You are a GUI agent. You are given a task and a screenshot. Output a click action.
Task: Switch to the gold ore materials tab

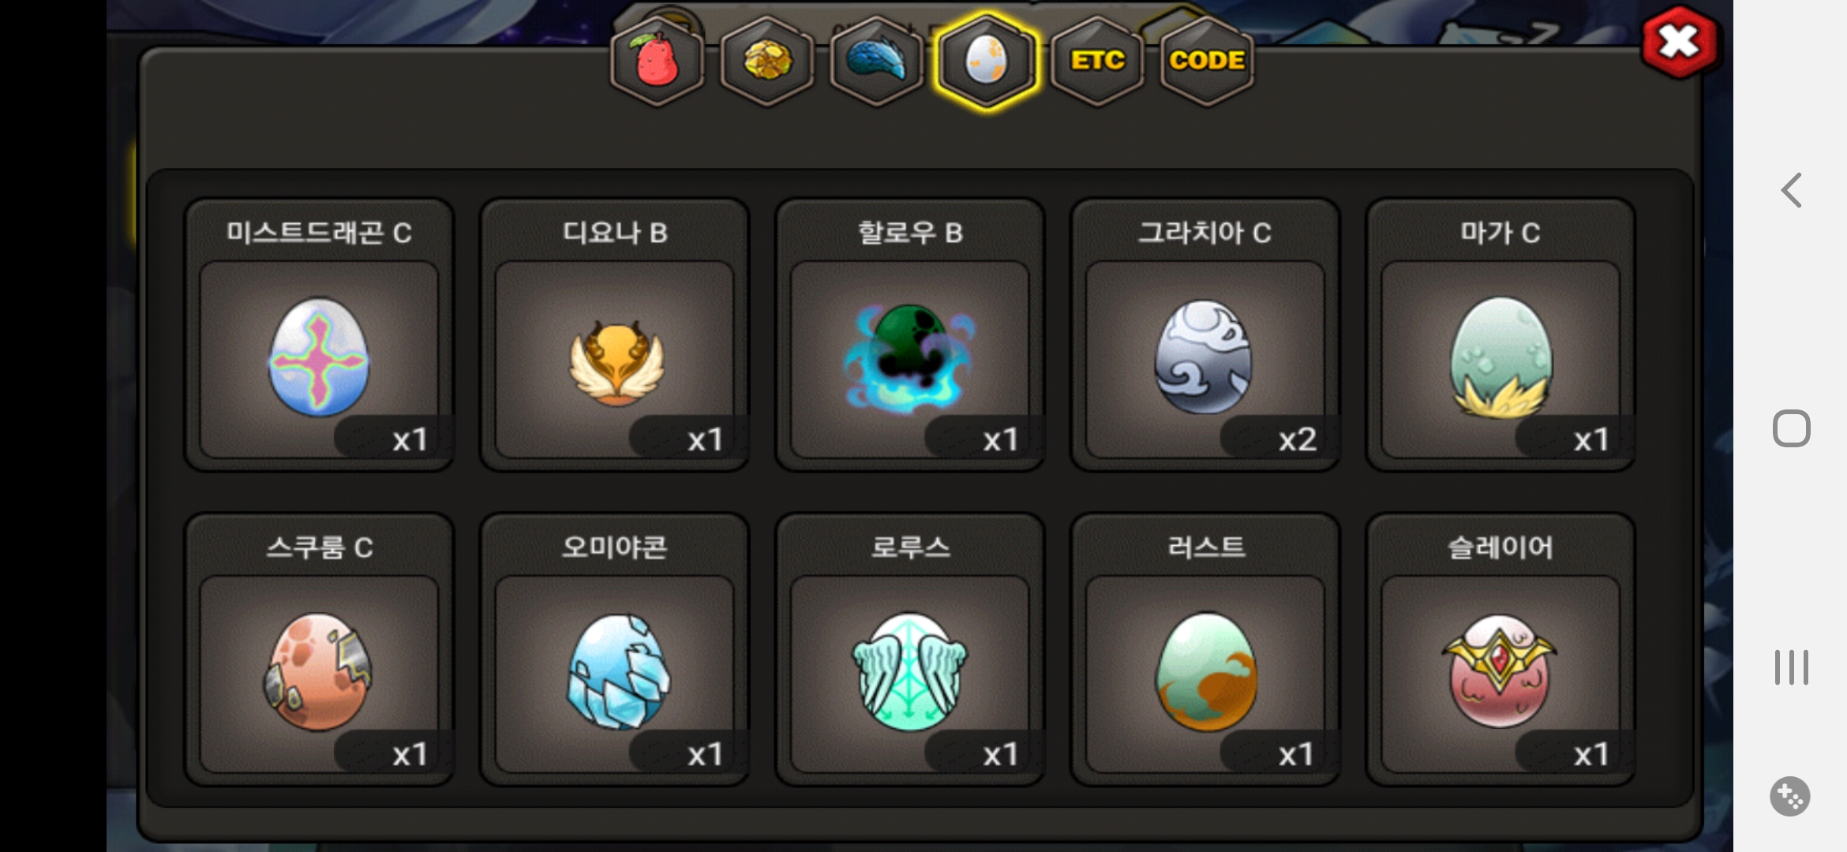coord(766,62)
